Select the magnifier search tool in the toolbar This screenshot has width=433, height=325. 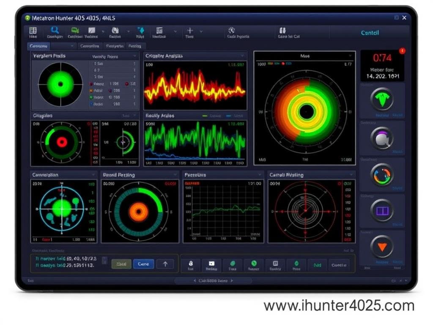click(55, 31)
